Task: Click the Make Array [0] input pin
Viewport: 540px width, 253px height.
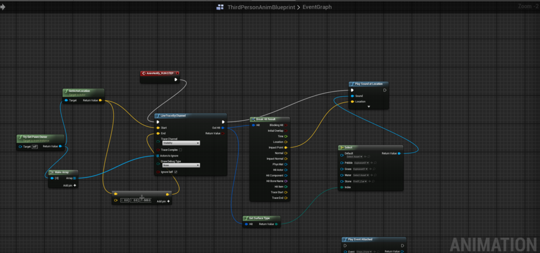Action: tap(52, 178)
